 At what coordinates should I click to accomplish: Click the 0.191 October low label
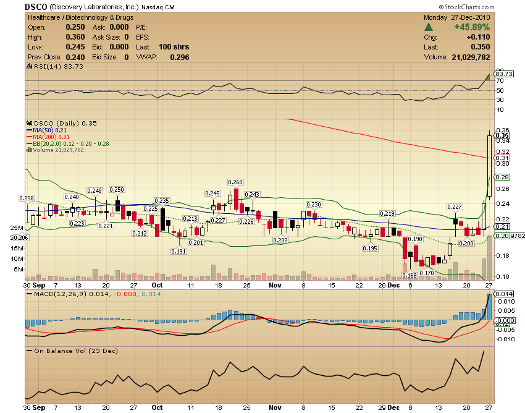(178, 251)
